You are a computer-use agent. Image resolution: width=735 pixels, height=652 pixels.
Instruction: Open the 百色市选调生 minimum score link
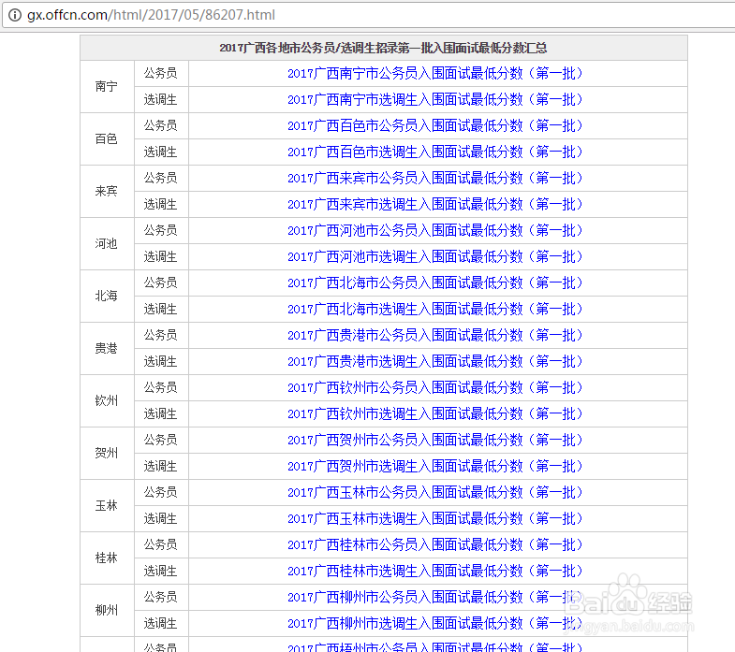pos(435,152)
